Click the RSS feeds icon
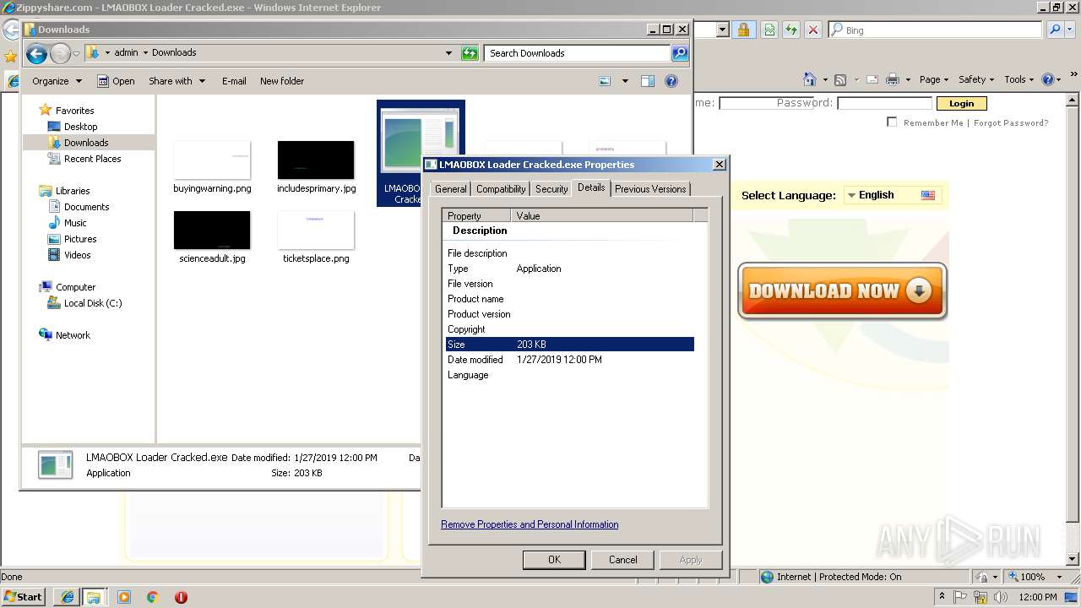 coord(840,79)
